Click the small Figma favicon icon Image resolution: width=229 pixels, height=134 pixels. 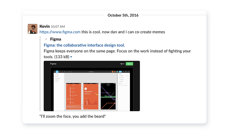click(x=46, y=39)
